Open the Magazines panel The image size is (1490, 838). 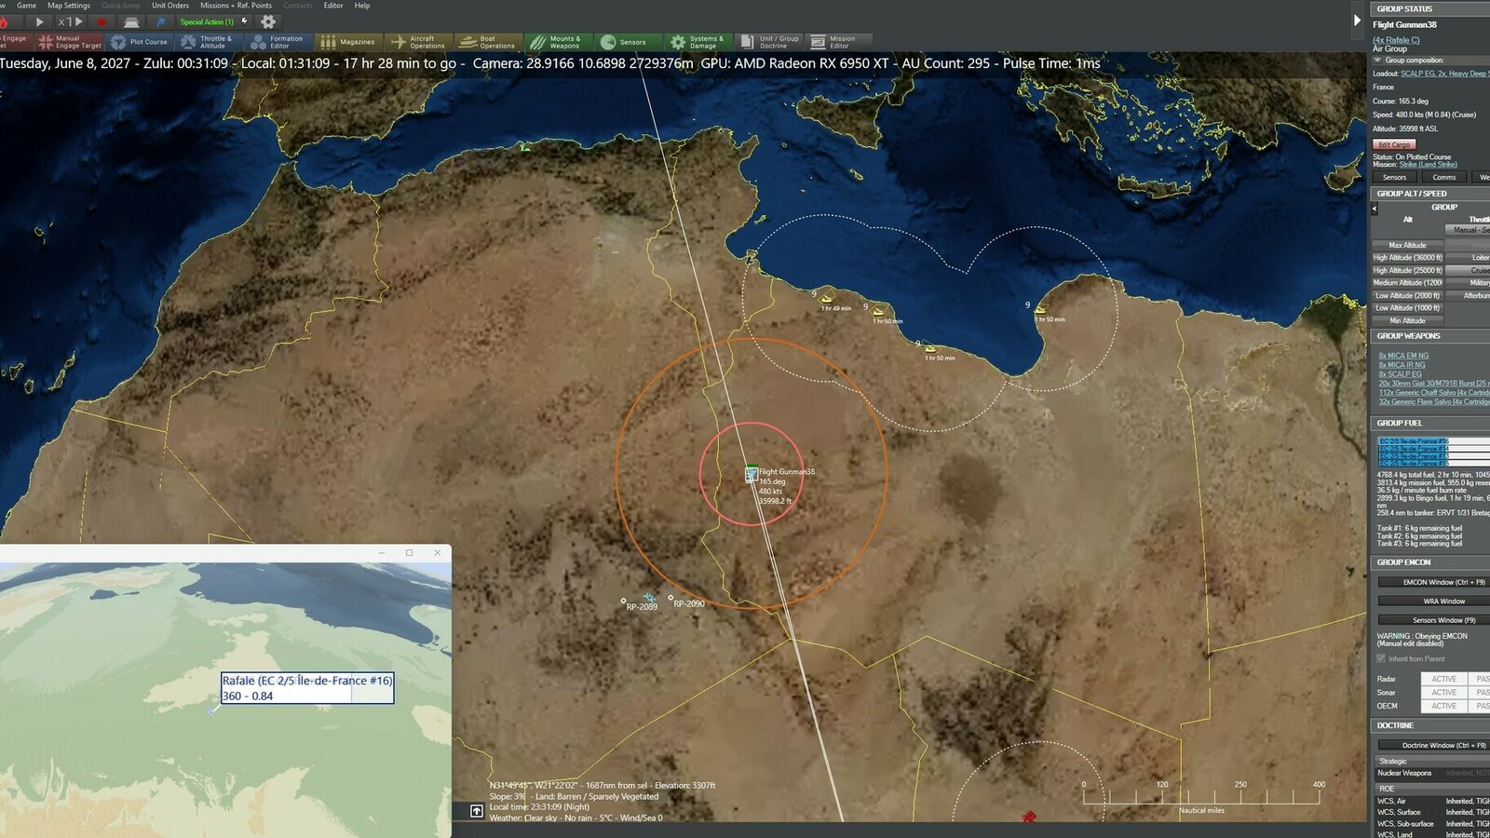click(x=348, y=41)
